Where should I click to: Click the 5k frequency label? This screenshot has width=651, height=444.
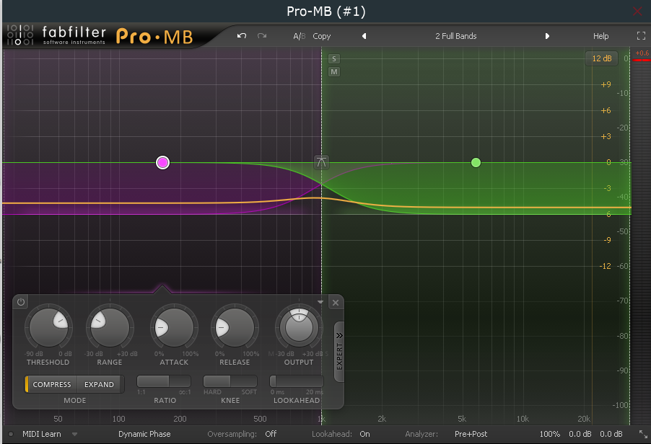tap(462, 419)
